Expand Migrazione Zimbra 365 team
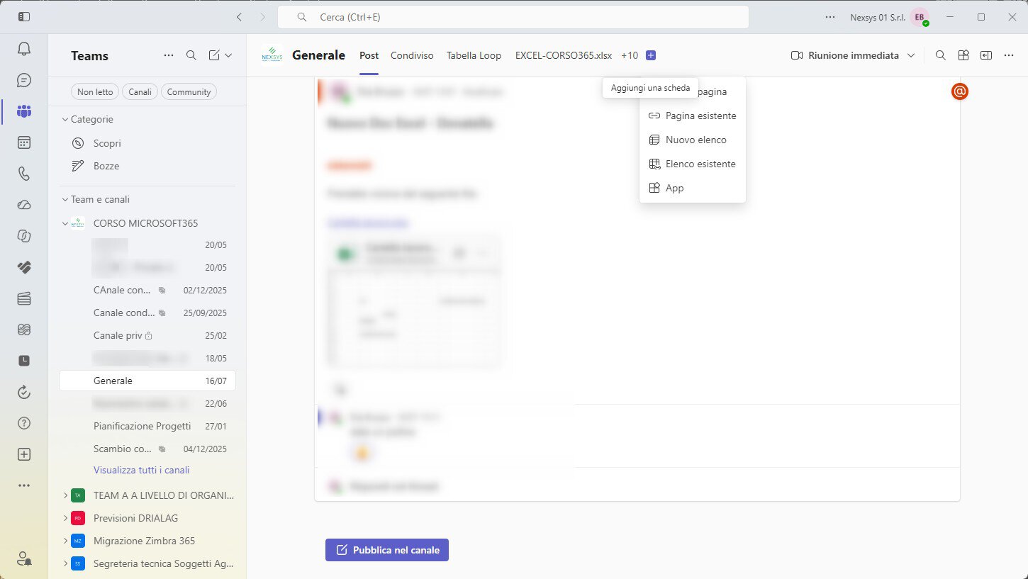 [x=65, y=541]
